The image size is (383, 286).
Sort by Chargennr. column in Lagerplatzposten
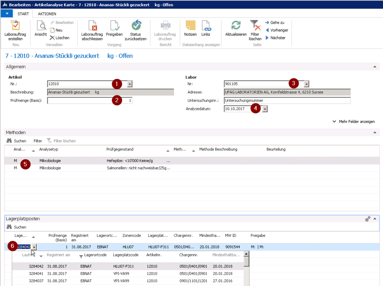pos(183,236)
